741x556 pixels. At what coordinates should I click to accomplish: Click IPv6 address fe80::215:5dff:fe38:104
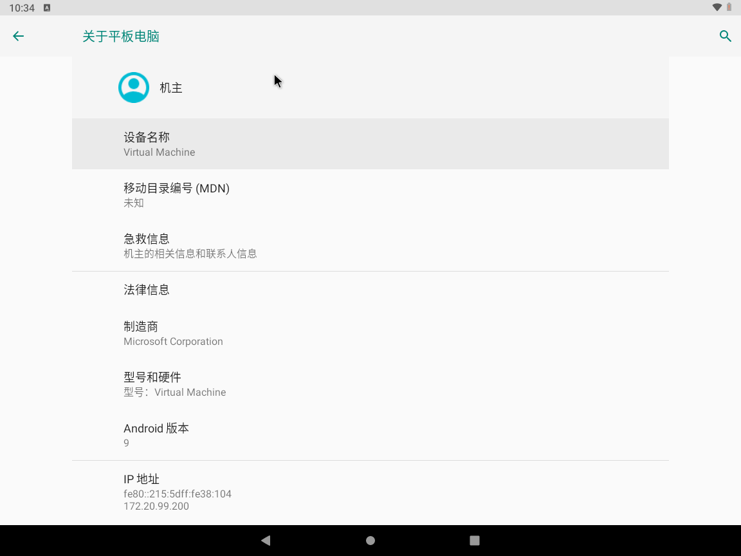pos(178,494)
